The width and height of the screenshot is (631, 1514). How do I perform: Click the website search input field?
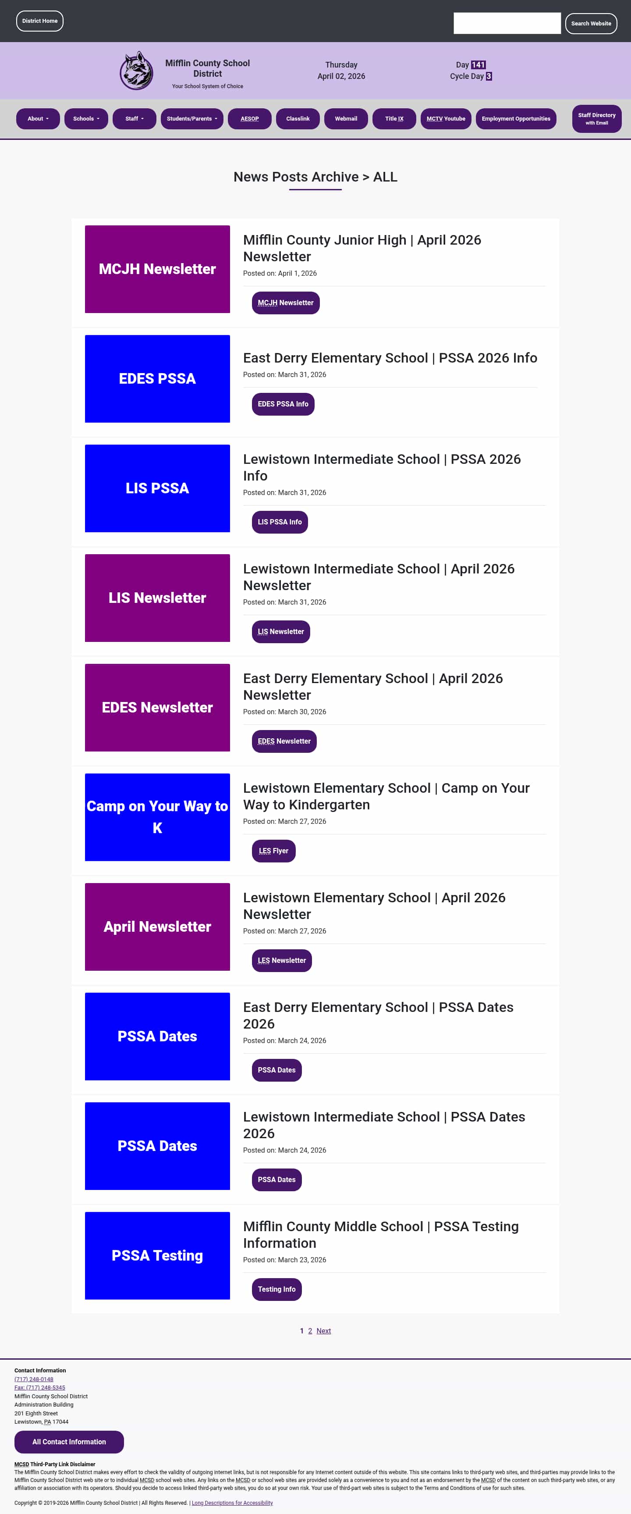507,24
